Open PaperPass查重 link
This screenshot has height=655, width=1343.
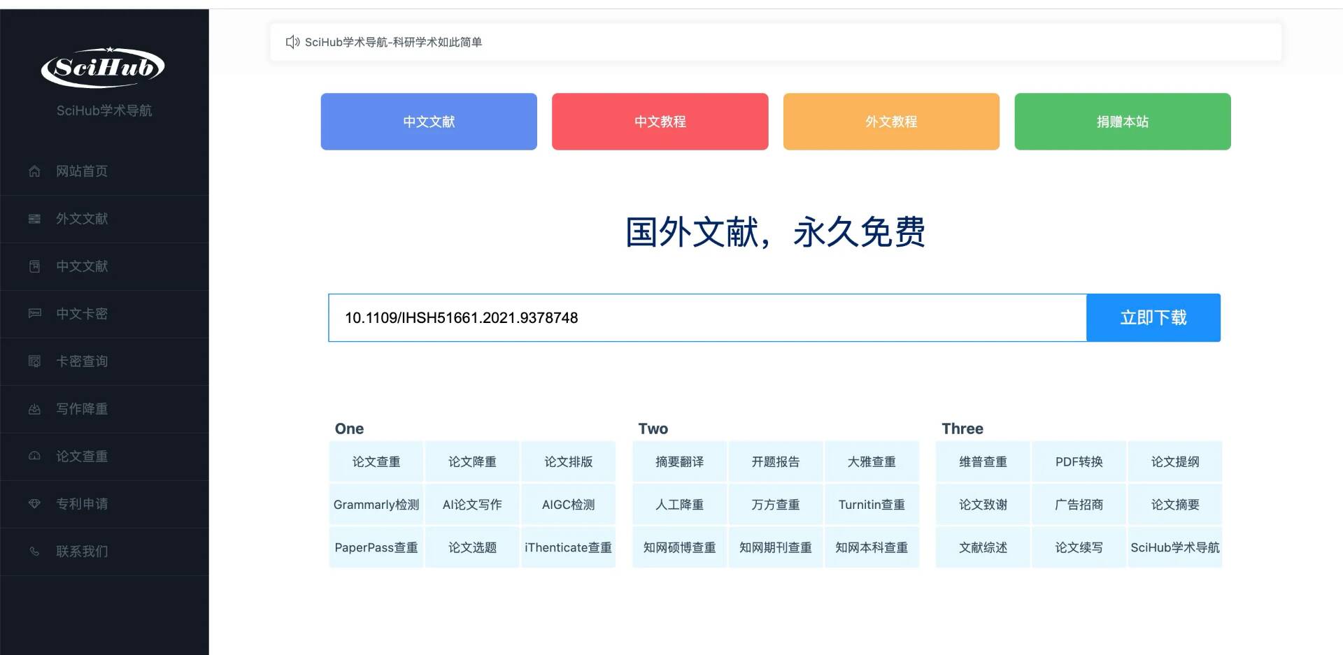coord(376,547)
